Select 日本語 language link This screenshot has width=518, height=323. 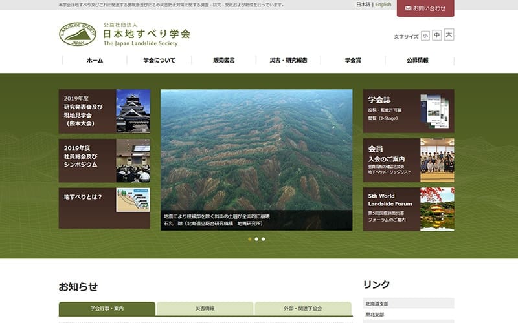363,5
